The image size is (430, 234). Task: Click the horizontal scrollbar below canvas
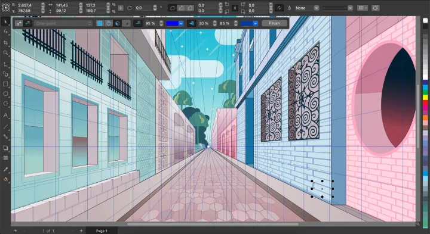213,224
